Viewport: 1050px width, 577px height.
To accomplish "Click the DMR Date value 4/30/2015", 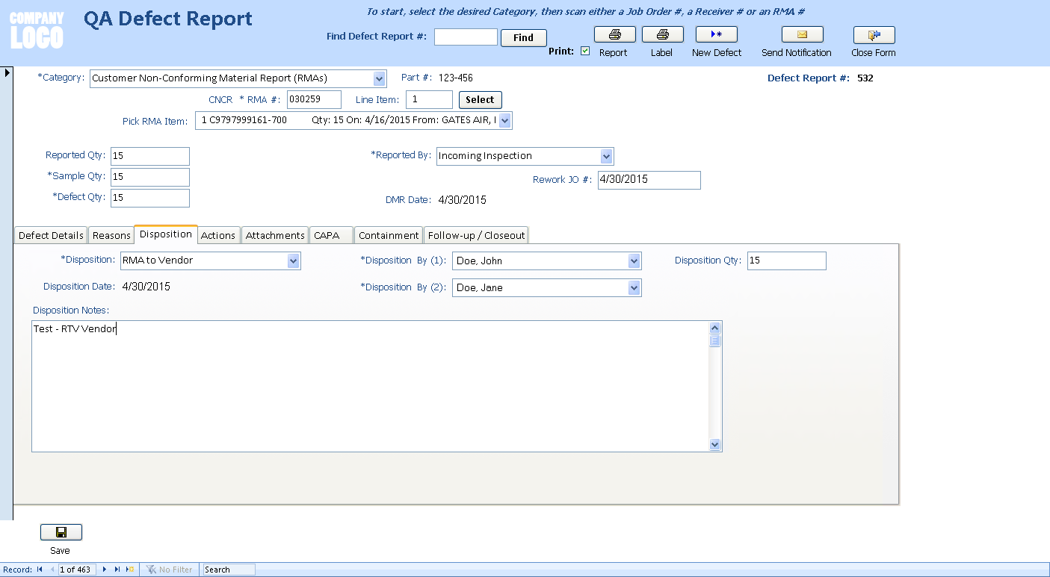I will point(463,200).
